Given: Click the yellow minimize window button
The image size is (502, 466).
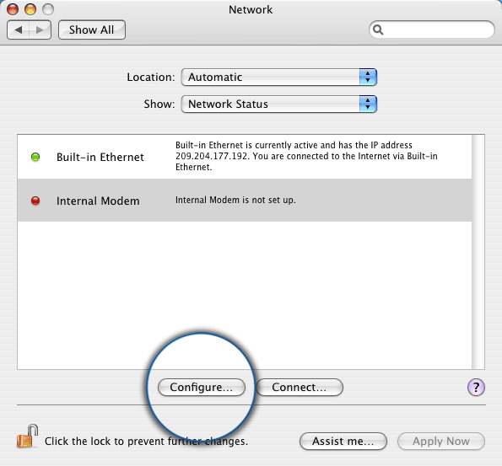Looking at the screenshot, I should pyautogui.click(x=30, y=9).
